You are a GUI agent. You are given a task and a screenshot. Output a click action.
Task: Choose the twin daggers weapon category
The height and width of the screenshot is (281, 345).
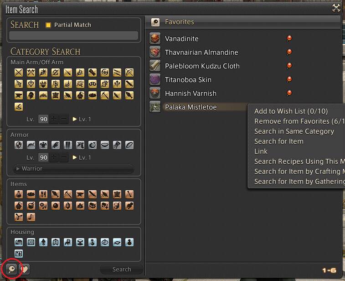(x=117, y=73)
